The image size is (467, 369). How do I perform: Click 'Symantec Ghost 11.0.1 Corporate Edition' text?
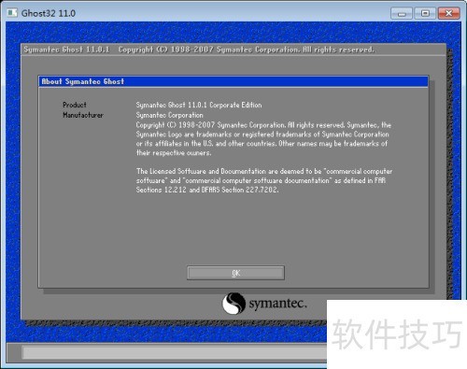coord(199,105)
